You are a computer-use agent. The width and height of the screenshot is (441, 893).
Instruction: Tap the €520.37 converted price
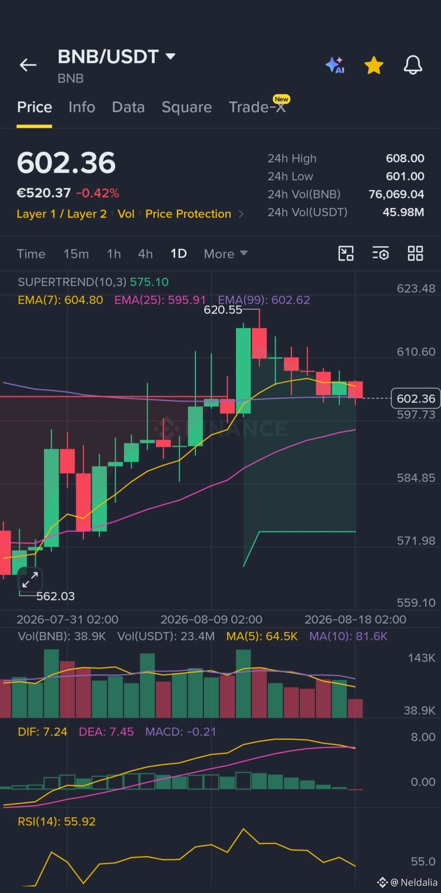(44, 193)
